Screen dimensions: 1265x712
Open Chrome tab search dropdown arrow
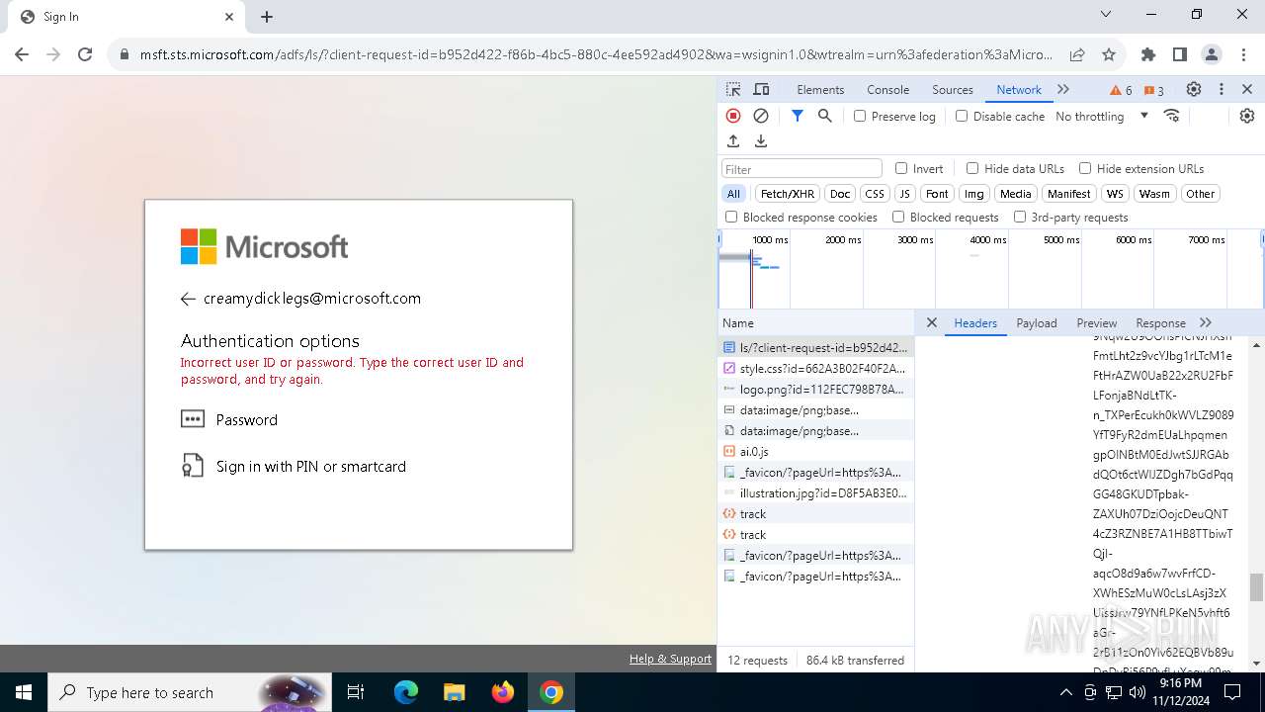pyautogui.click(x=1106, y=15)
